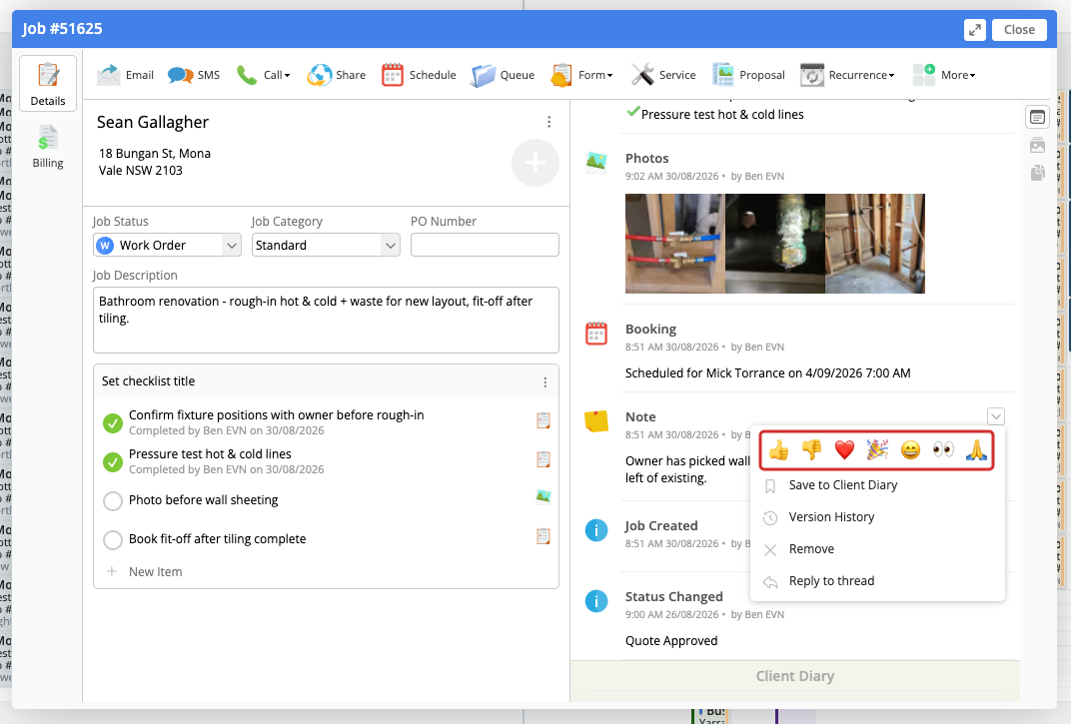Screen dimensions: 1071x724
Task: Expand the Form dropdown menu
Action: (x=581, y=75)
